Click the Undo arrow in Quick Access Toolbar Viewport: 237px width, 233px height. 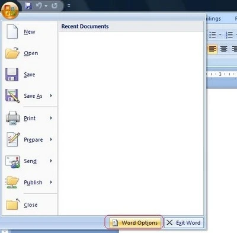(39, 5)
